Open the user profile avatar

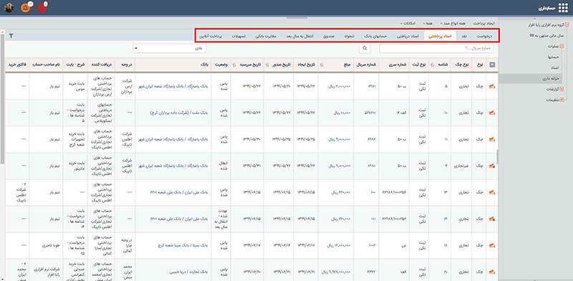(x=9, y=8)
